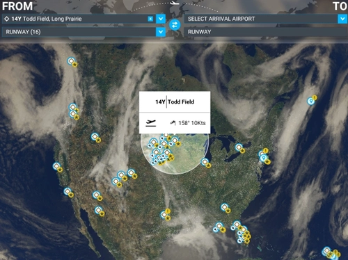
Task: Open the arrival airport dropdown arrow
Action: pyautogui.click(x=342, y=19)
